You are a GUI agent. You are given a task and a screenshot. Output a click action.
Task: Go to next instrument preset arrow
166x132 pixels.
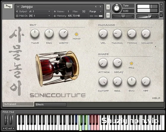100,7
